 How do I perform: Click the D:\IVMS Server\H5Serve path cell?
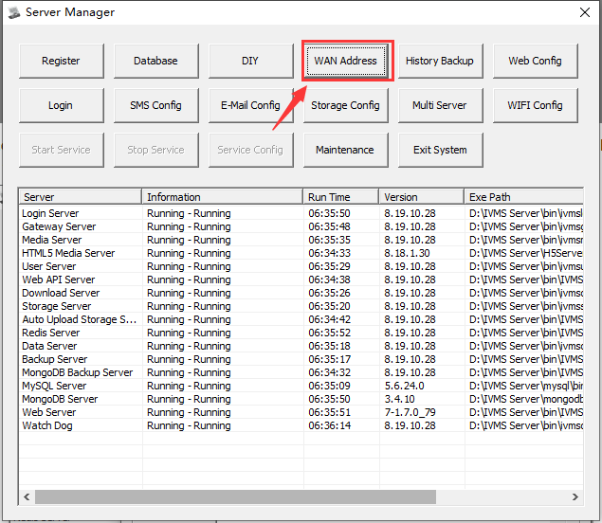point(526,253)
